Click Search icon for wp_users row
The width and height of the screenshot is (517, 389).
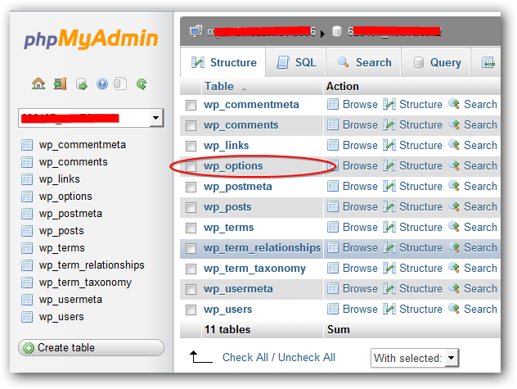(x=454, y=309)
